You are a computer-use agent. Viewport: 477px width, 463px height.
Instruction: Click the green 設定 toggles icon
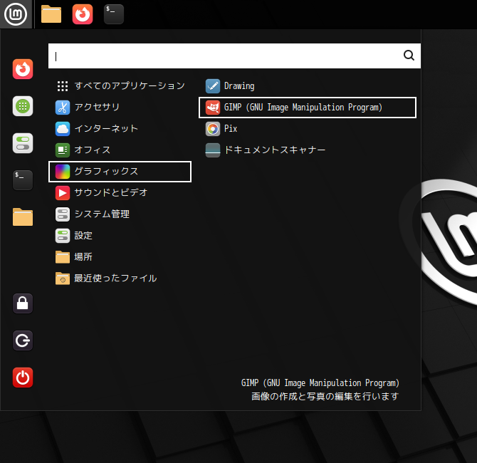[x=63, y=236]
